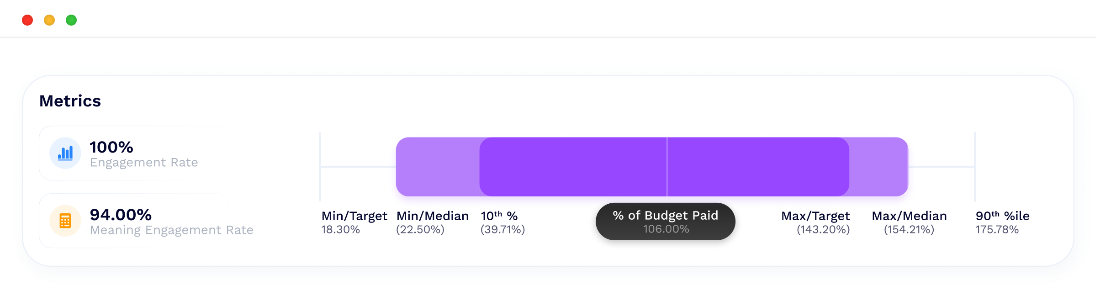Click the orange calculator icon
Image resolution: width=1100 pixels, height=296 pixels.
(x=65, y=221)
